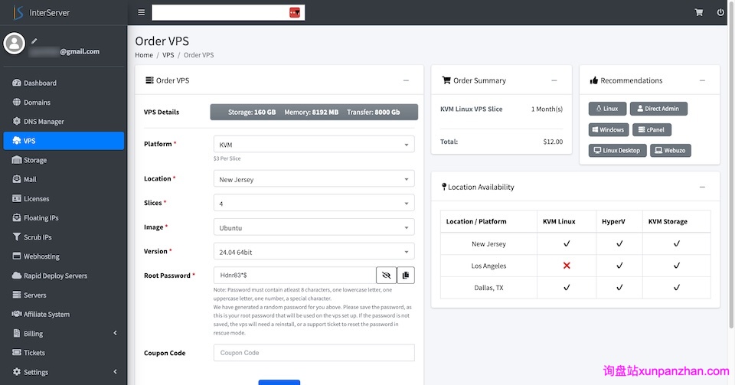Screen dimensions: 735x385
Task: Click the Coupon Code input field
Action: tap(313, 353)
